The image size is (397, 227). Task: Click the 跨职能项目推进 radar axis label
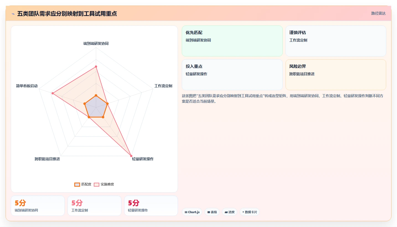point(47,159)
